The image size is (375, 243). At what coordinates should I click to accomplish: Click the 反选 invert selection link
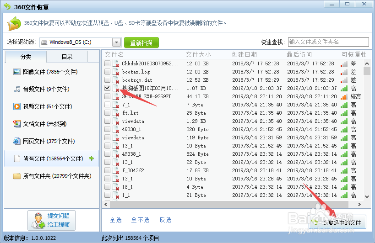point(165,220)
